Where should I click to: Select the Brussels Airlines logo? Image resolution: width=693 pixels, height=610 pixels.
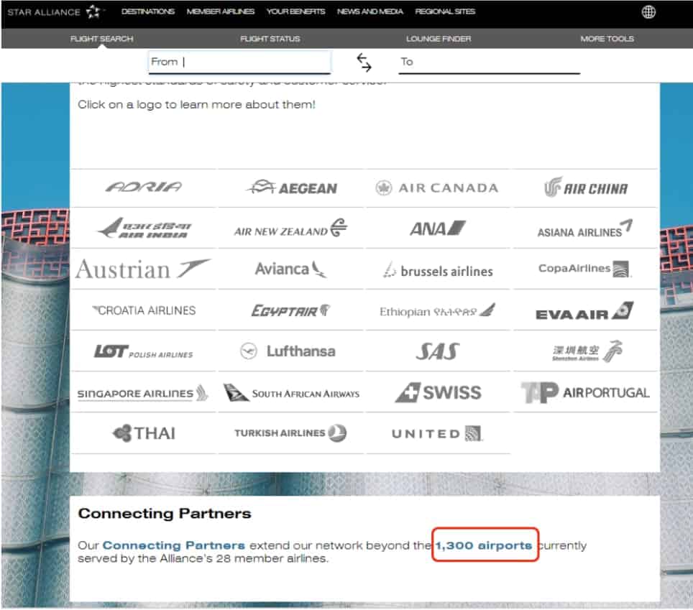coord(438,270)
